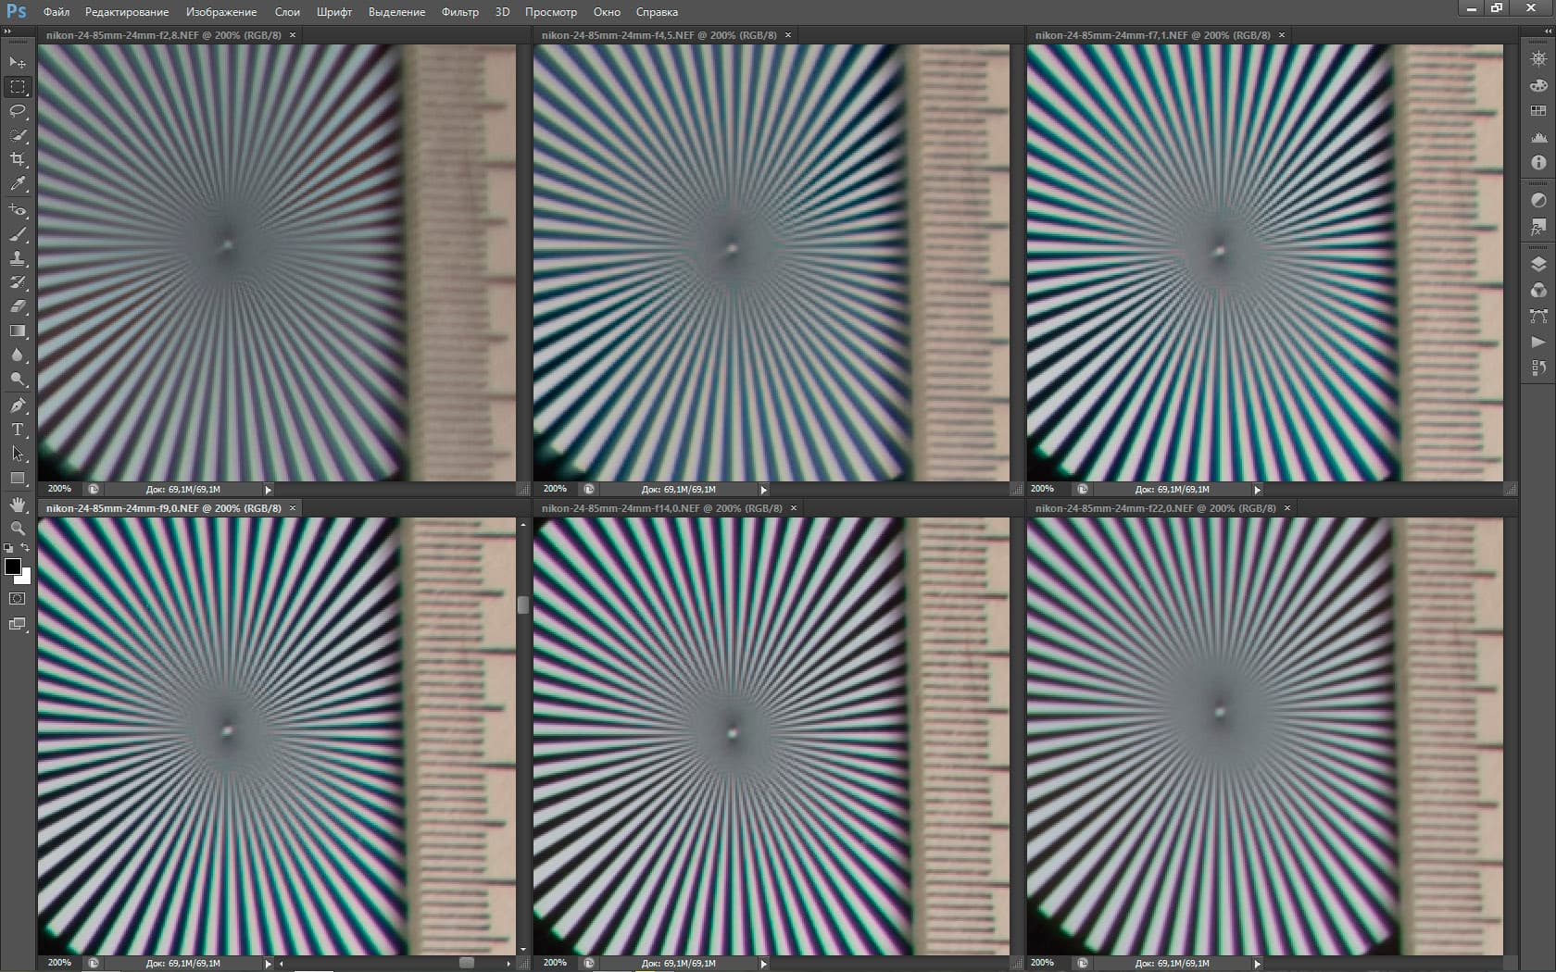Open status bar arrow menu of f7,1 document
Image resolution: width=1556 pixels, height=972 pixels.
click(1258, 490)
